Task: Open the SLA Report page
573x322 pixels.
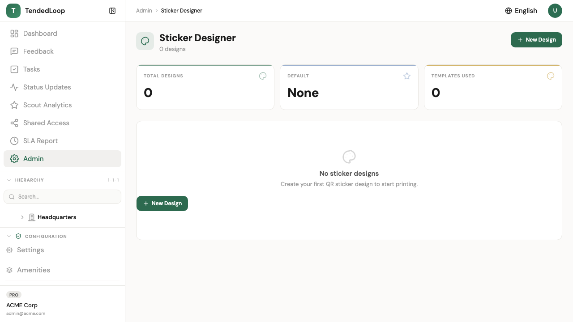Action: (x=40, y=141)
